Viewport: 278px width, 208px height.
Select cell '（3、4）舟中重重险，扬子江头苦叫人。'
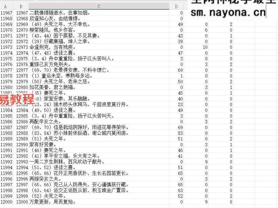point(99,58)
